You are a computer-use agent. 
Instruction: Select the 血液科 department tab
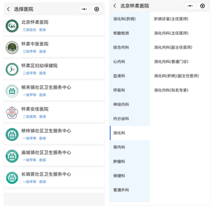pos(130,76)
